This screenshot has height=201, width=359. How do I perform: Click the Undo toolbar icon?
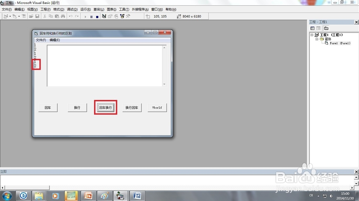70,16
